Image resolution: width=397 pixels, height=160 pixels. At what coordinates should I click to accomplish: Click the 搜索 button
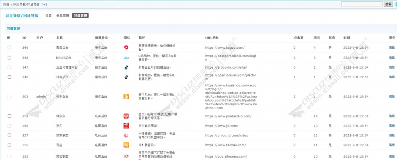click(388, 4)
